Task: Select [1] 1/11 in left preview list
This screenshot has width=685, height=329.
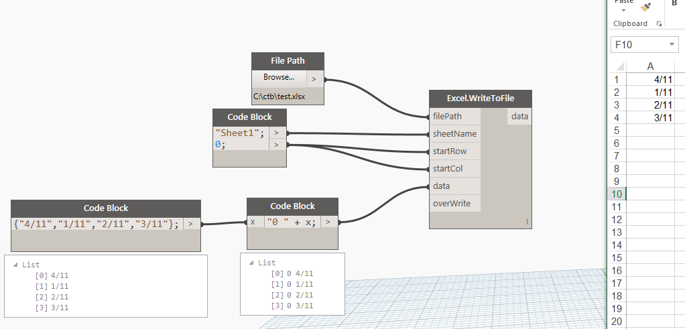Action: pos(52,286)
